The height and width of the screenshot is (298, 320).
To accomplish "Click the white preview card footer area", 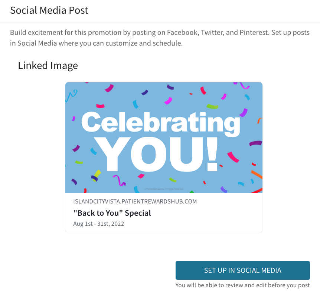I will (x=164, y=213).
